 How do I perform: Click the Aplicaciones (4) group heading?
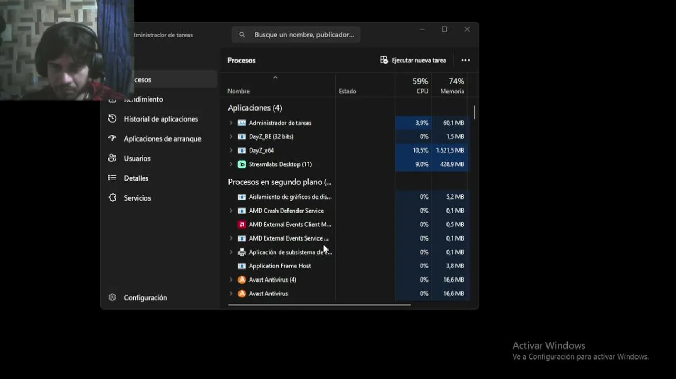[x=255, y=107]
